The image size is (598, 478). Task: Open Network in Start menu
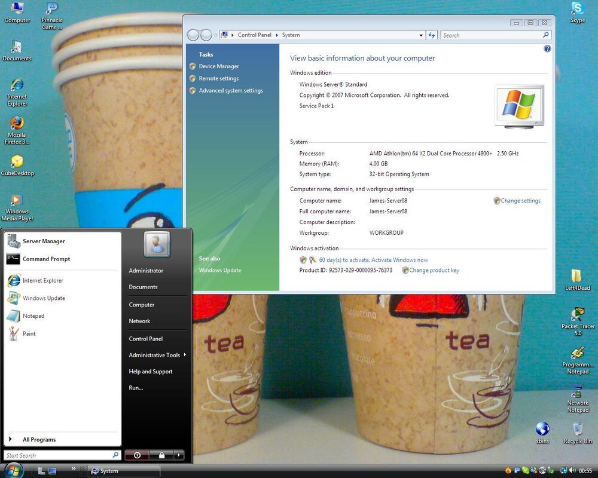(x=139, y=321)
